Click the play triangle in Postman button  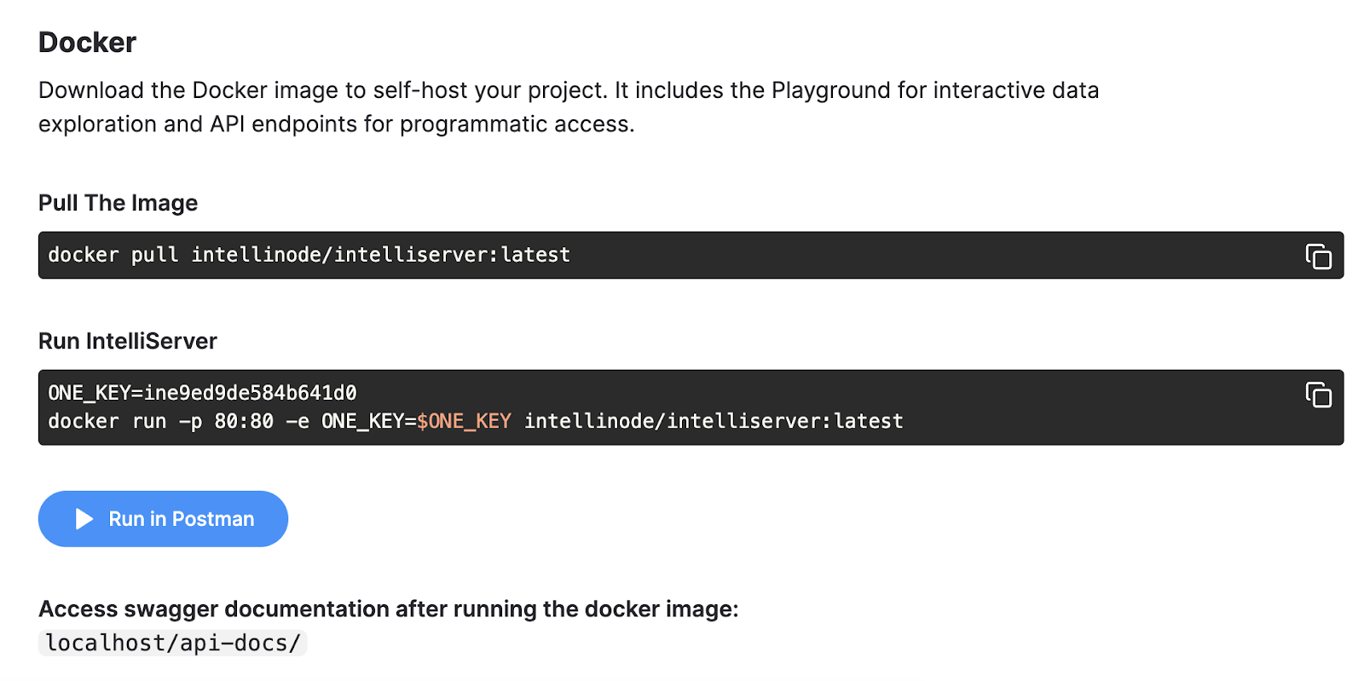[84, 519]
